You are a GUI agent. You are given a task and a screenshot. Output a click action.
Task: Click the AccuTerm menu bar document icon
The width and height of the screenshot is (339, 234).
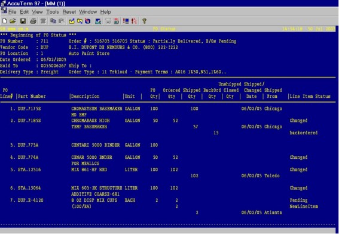click(x=4, y=11)
